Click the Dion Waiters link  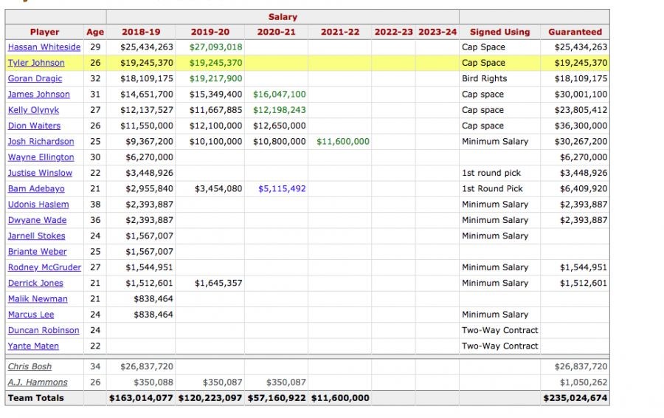(x=34, y=126)
